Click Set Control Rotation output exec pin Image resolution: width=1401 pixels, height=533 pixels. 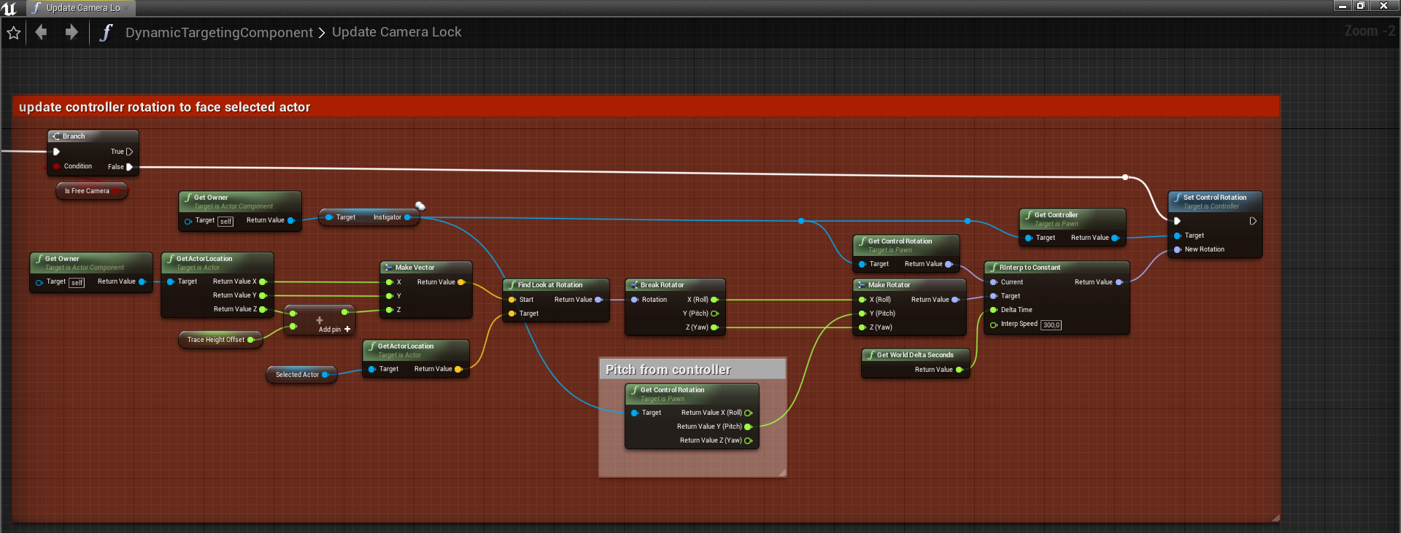(x=1253, y=221)
